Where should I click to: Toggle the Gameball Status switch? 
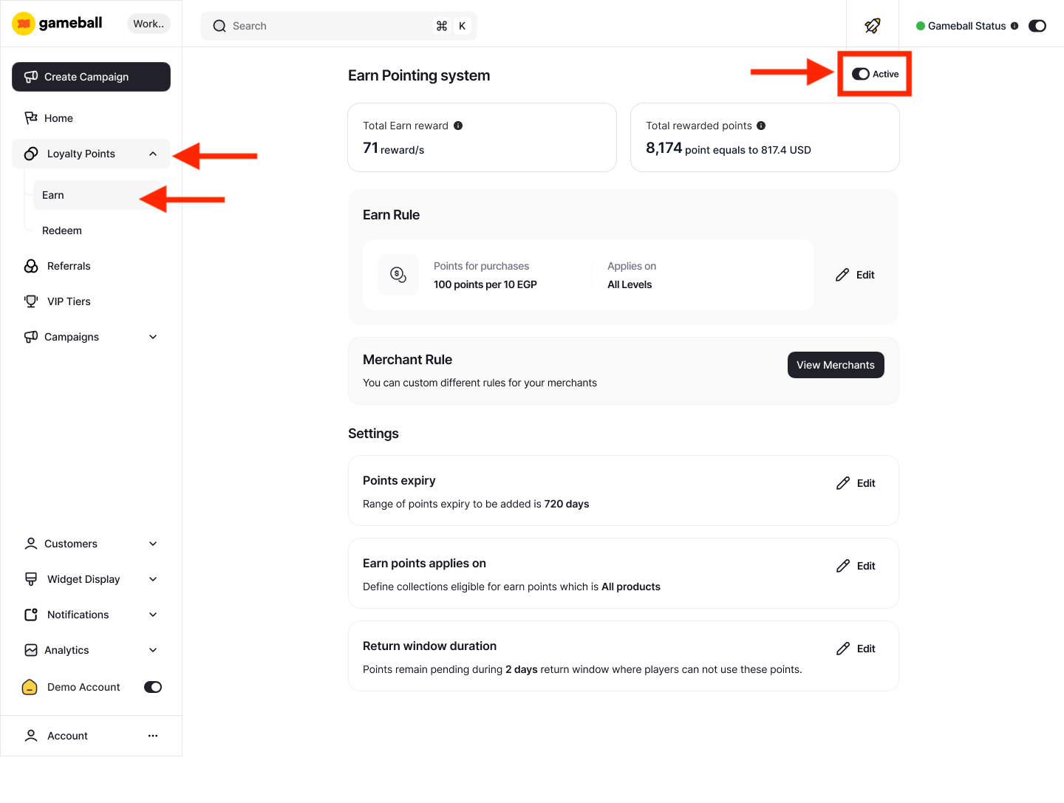coord(1037,25)
